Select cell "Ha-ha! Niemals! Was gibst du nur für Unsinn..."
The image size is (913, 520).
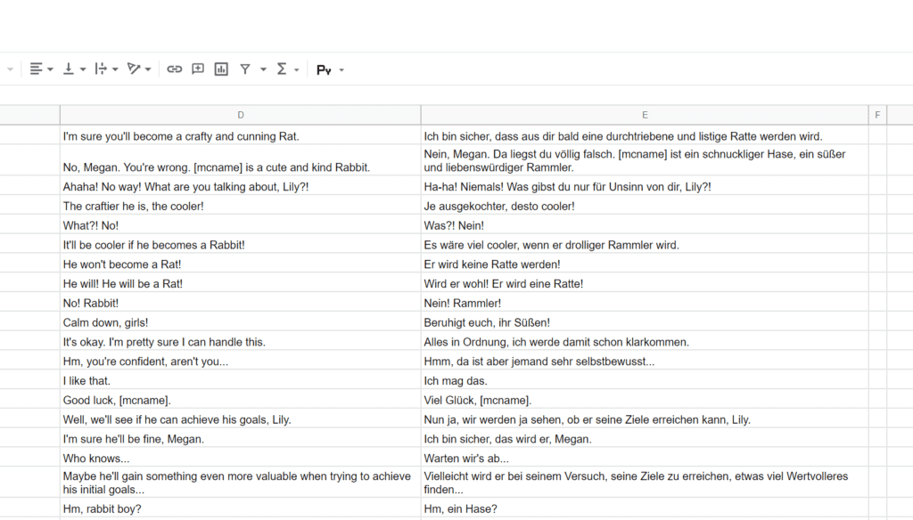[x=645, y=185]
